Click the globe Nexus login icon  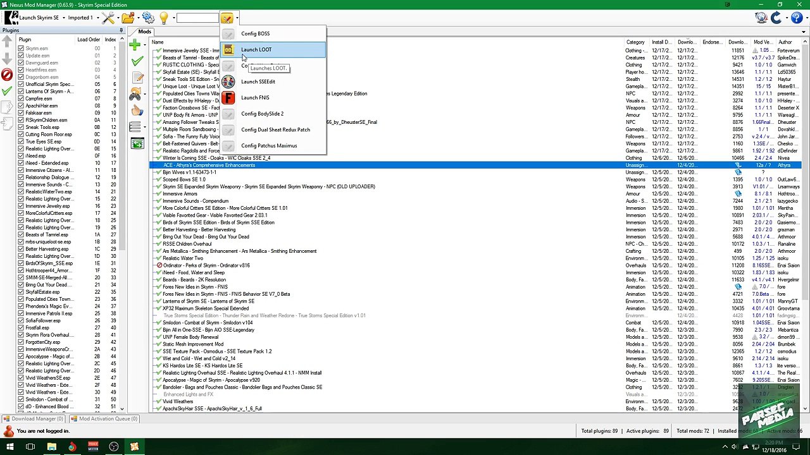[x=761, y=18]
